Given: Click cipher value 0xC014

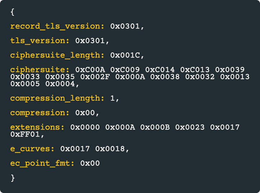Looking at the screenshot, I should 160,70.
